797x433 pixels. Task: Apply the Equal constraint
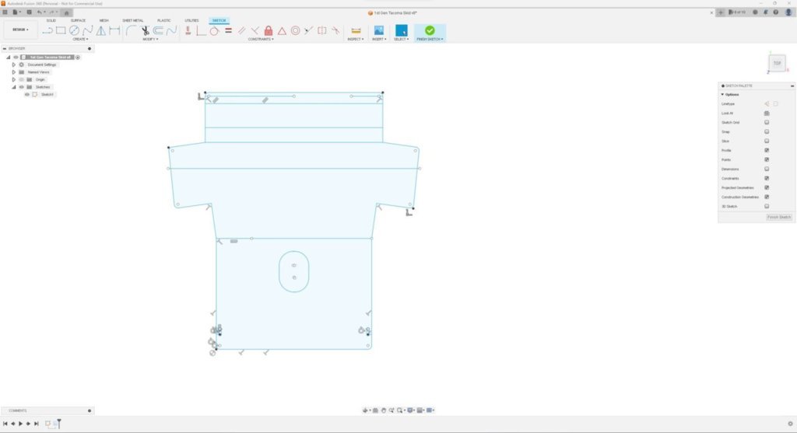click(x=228, y=30)
